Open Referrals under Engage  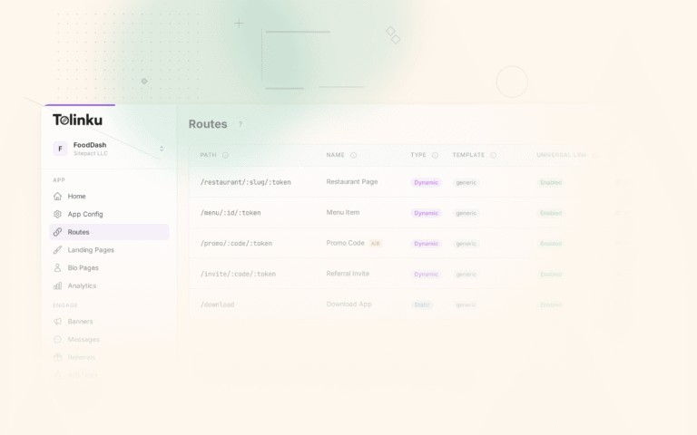click(x=109, y=357)
